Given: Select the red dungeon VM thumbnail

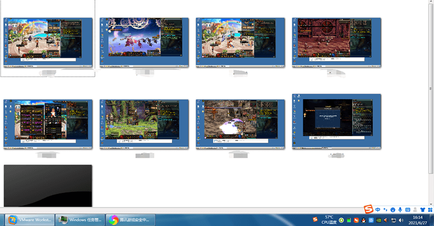Looking at the screenshot, I should (x=336, y=43).
